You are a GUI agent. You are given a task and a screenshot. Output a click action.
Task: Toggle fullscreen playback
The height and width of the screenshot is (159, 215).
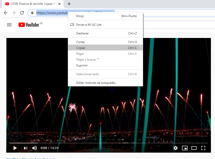click(x=203, y=148)
